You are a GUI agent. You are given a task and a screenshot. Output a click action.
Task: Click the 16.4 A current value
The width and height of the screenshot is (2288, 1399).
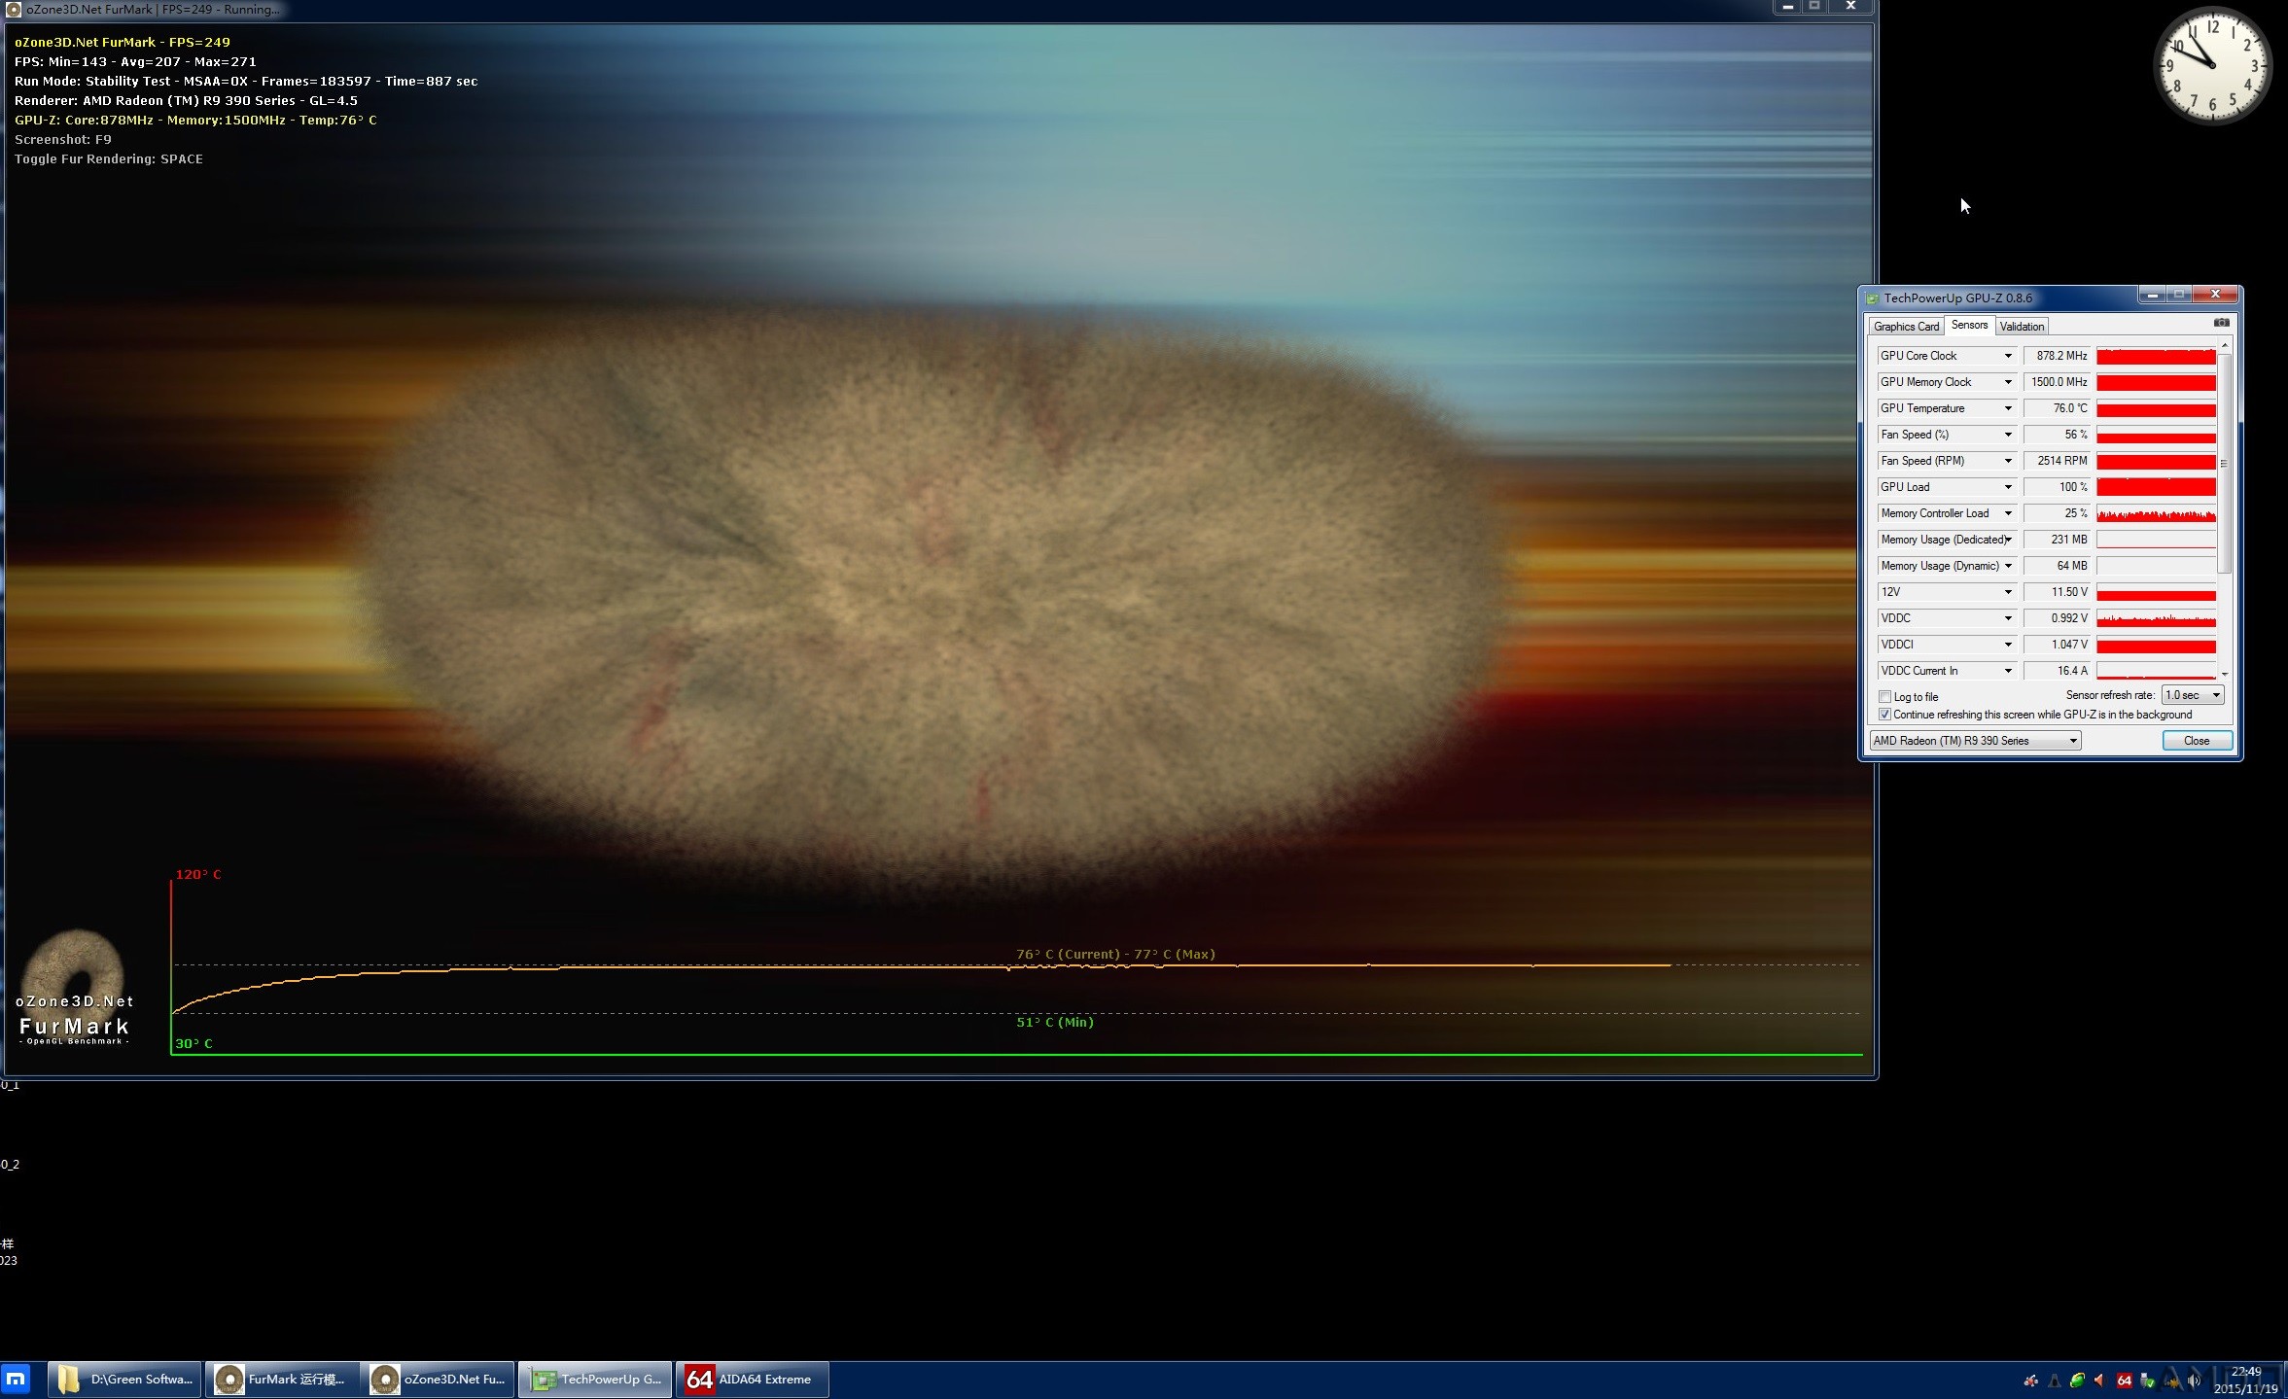click(x=2057, y=671)
